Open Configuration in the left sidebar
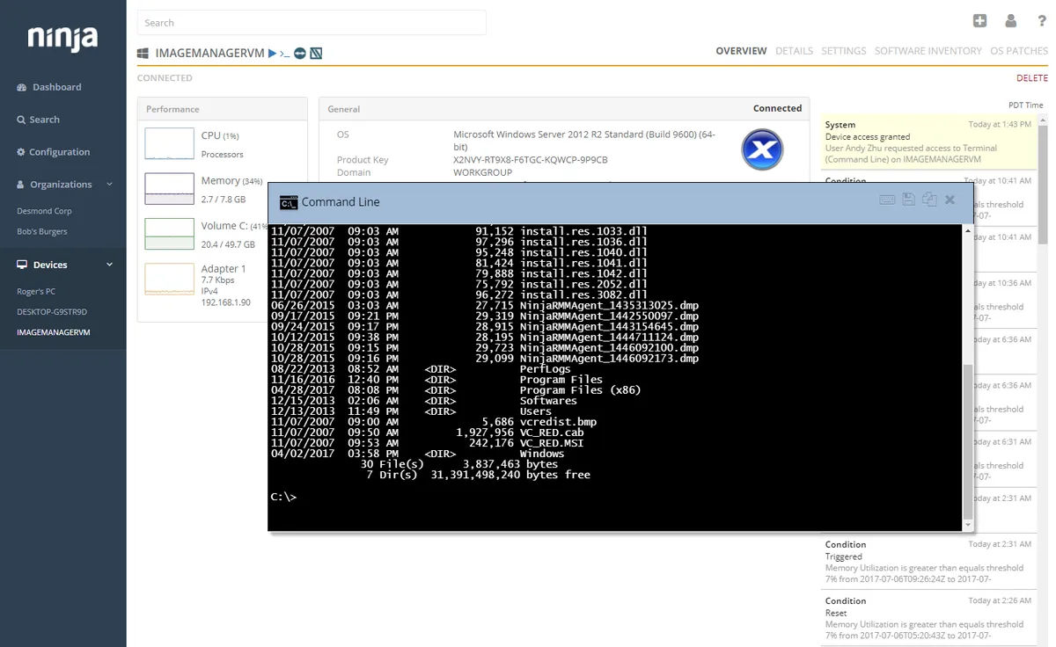 [59, 152]
